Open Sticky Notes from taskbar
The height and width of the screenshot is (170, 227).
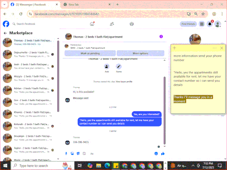tap(116, 165)
